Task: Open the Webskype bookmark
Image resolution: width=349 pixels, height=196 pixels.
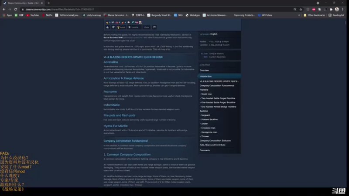Action: point(193,15)
